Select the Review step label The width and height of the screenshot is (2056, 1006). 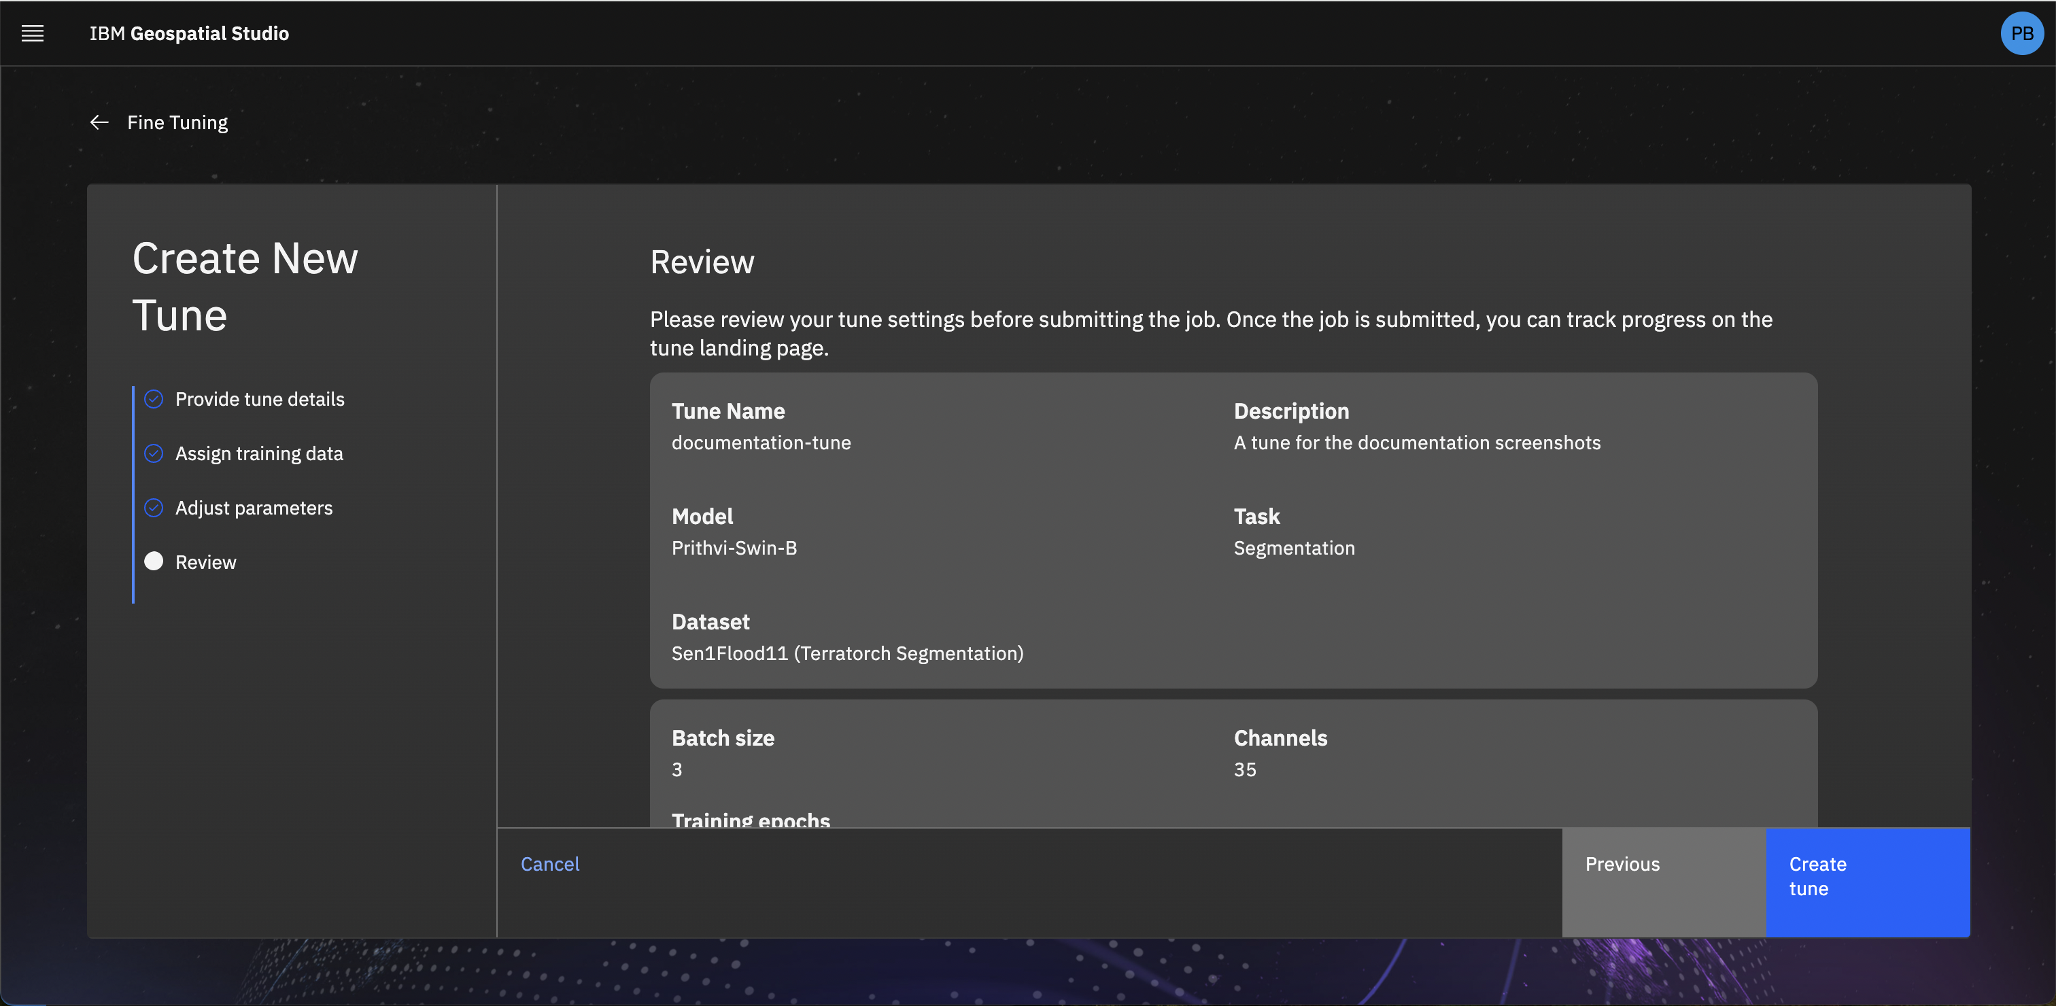pos(205,562)
